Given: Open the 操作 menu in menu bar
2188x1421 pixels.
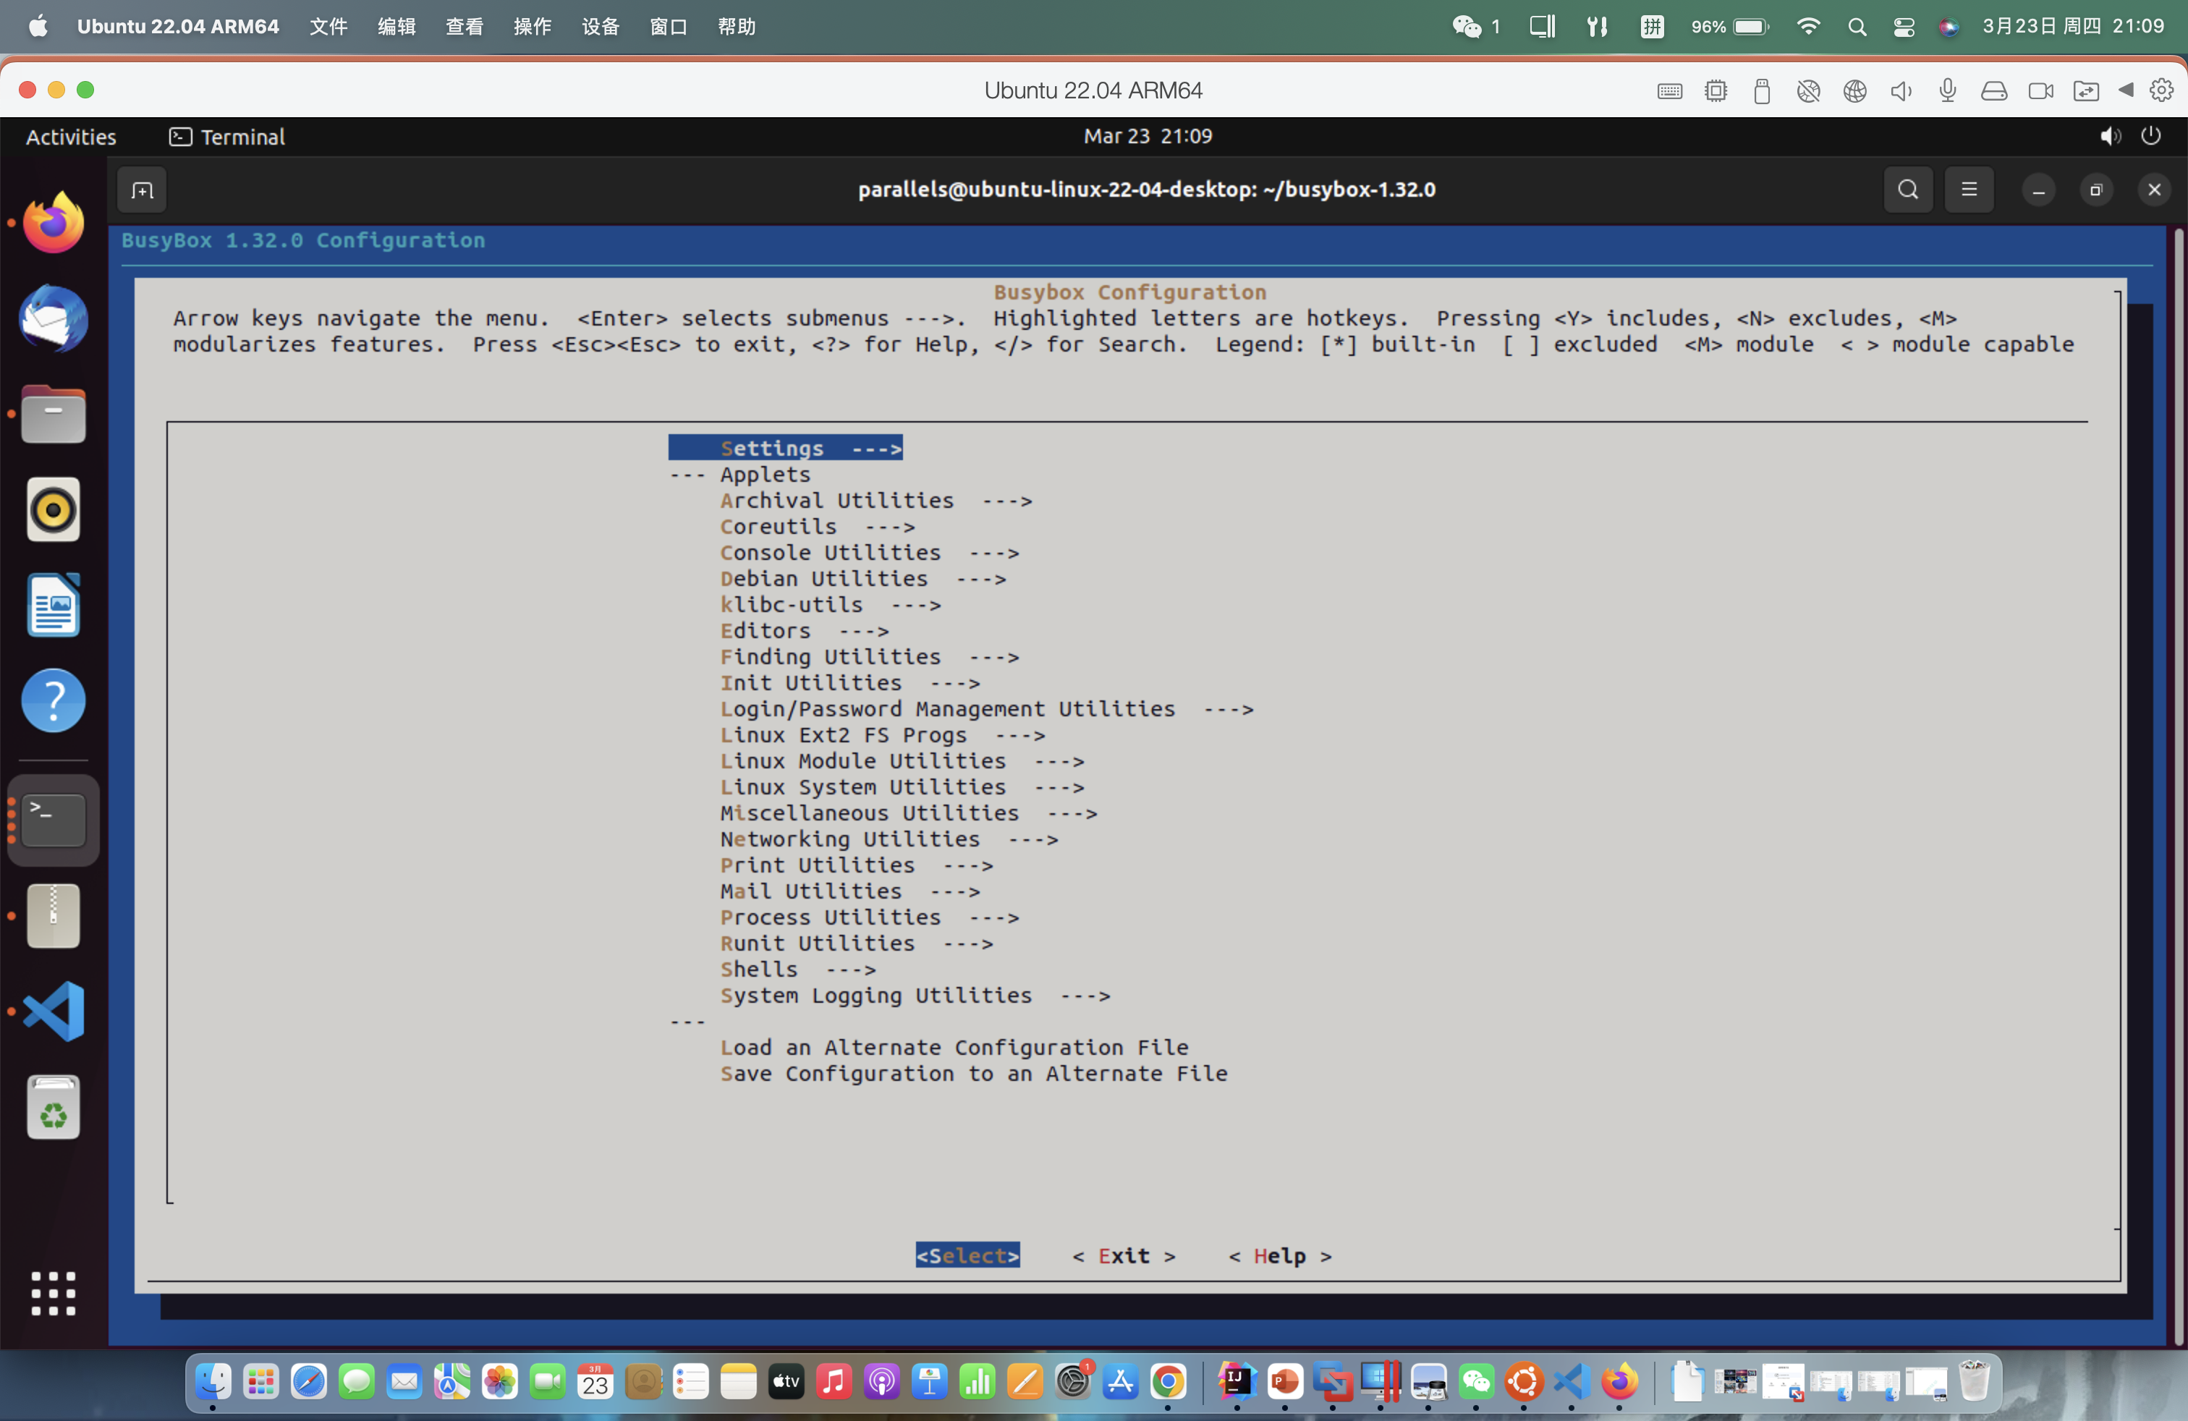Looking at the screenshot, I should [533, 27].
